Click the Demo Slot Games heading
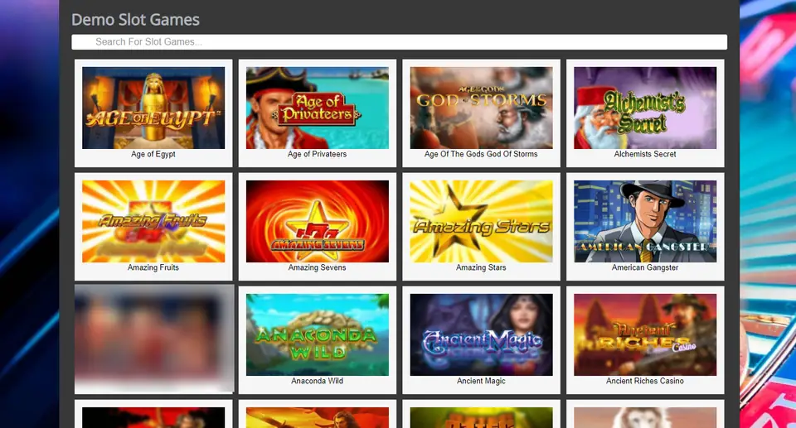 (x=135, y=20)
